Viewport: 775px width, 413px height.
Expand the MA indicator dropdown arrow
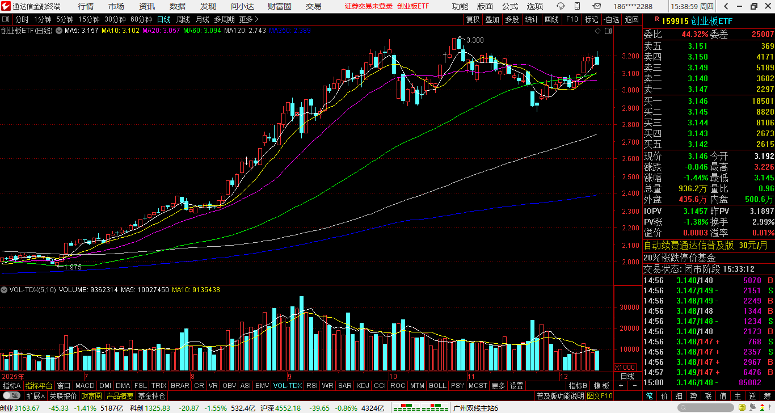(x=59, y=31)
